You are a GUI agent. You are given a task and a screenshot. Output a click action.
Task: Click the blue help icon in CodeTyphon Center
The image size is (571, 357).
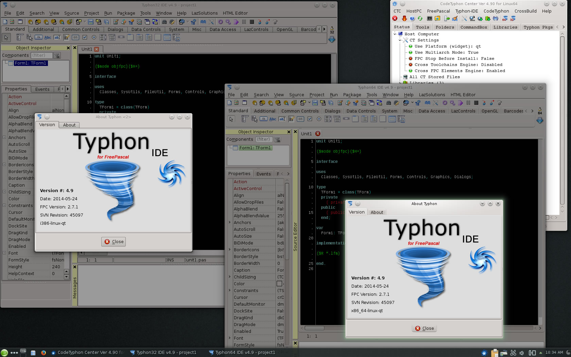coord(412,18)
